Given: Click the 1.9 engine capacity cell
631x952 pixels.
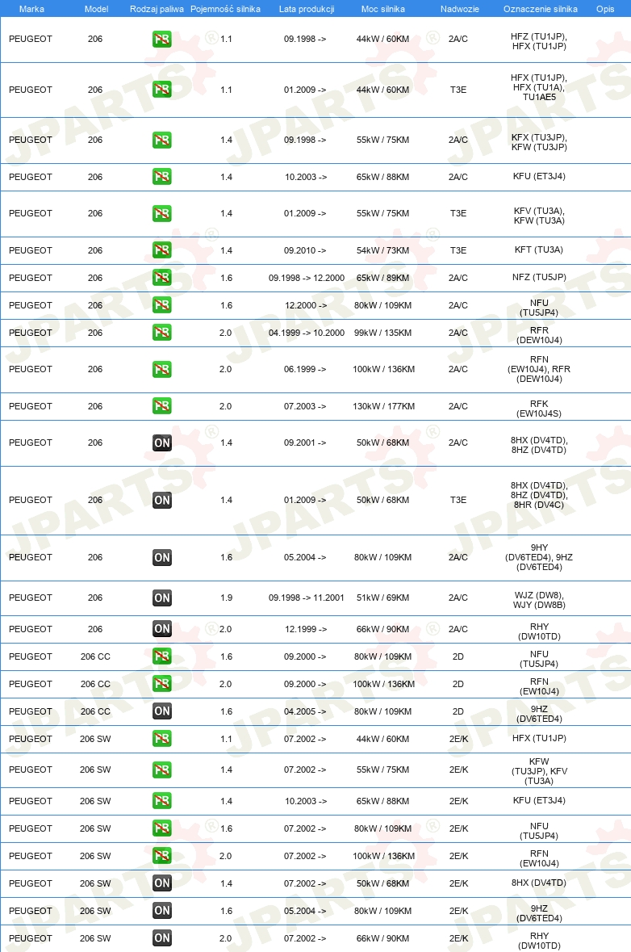Looking at the screenshot, I should (226, 598).
